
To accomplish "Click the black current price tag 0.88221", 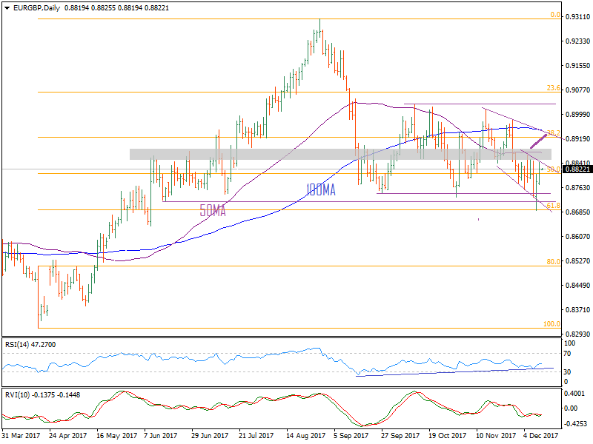I will pyautogui.click(x=577, y=169).
